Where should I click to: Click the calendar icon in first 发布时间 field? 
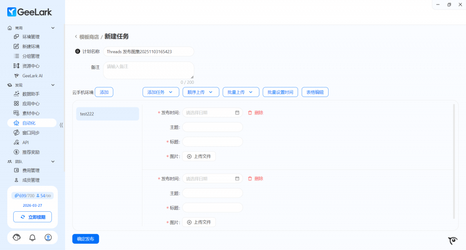coord(237,112)
